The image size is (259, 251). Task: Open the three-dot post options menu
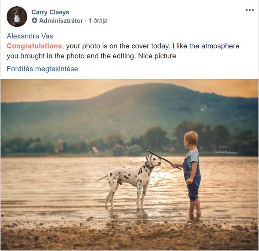(250, 10)
